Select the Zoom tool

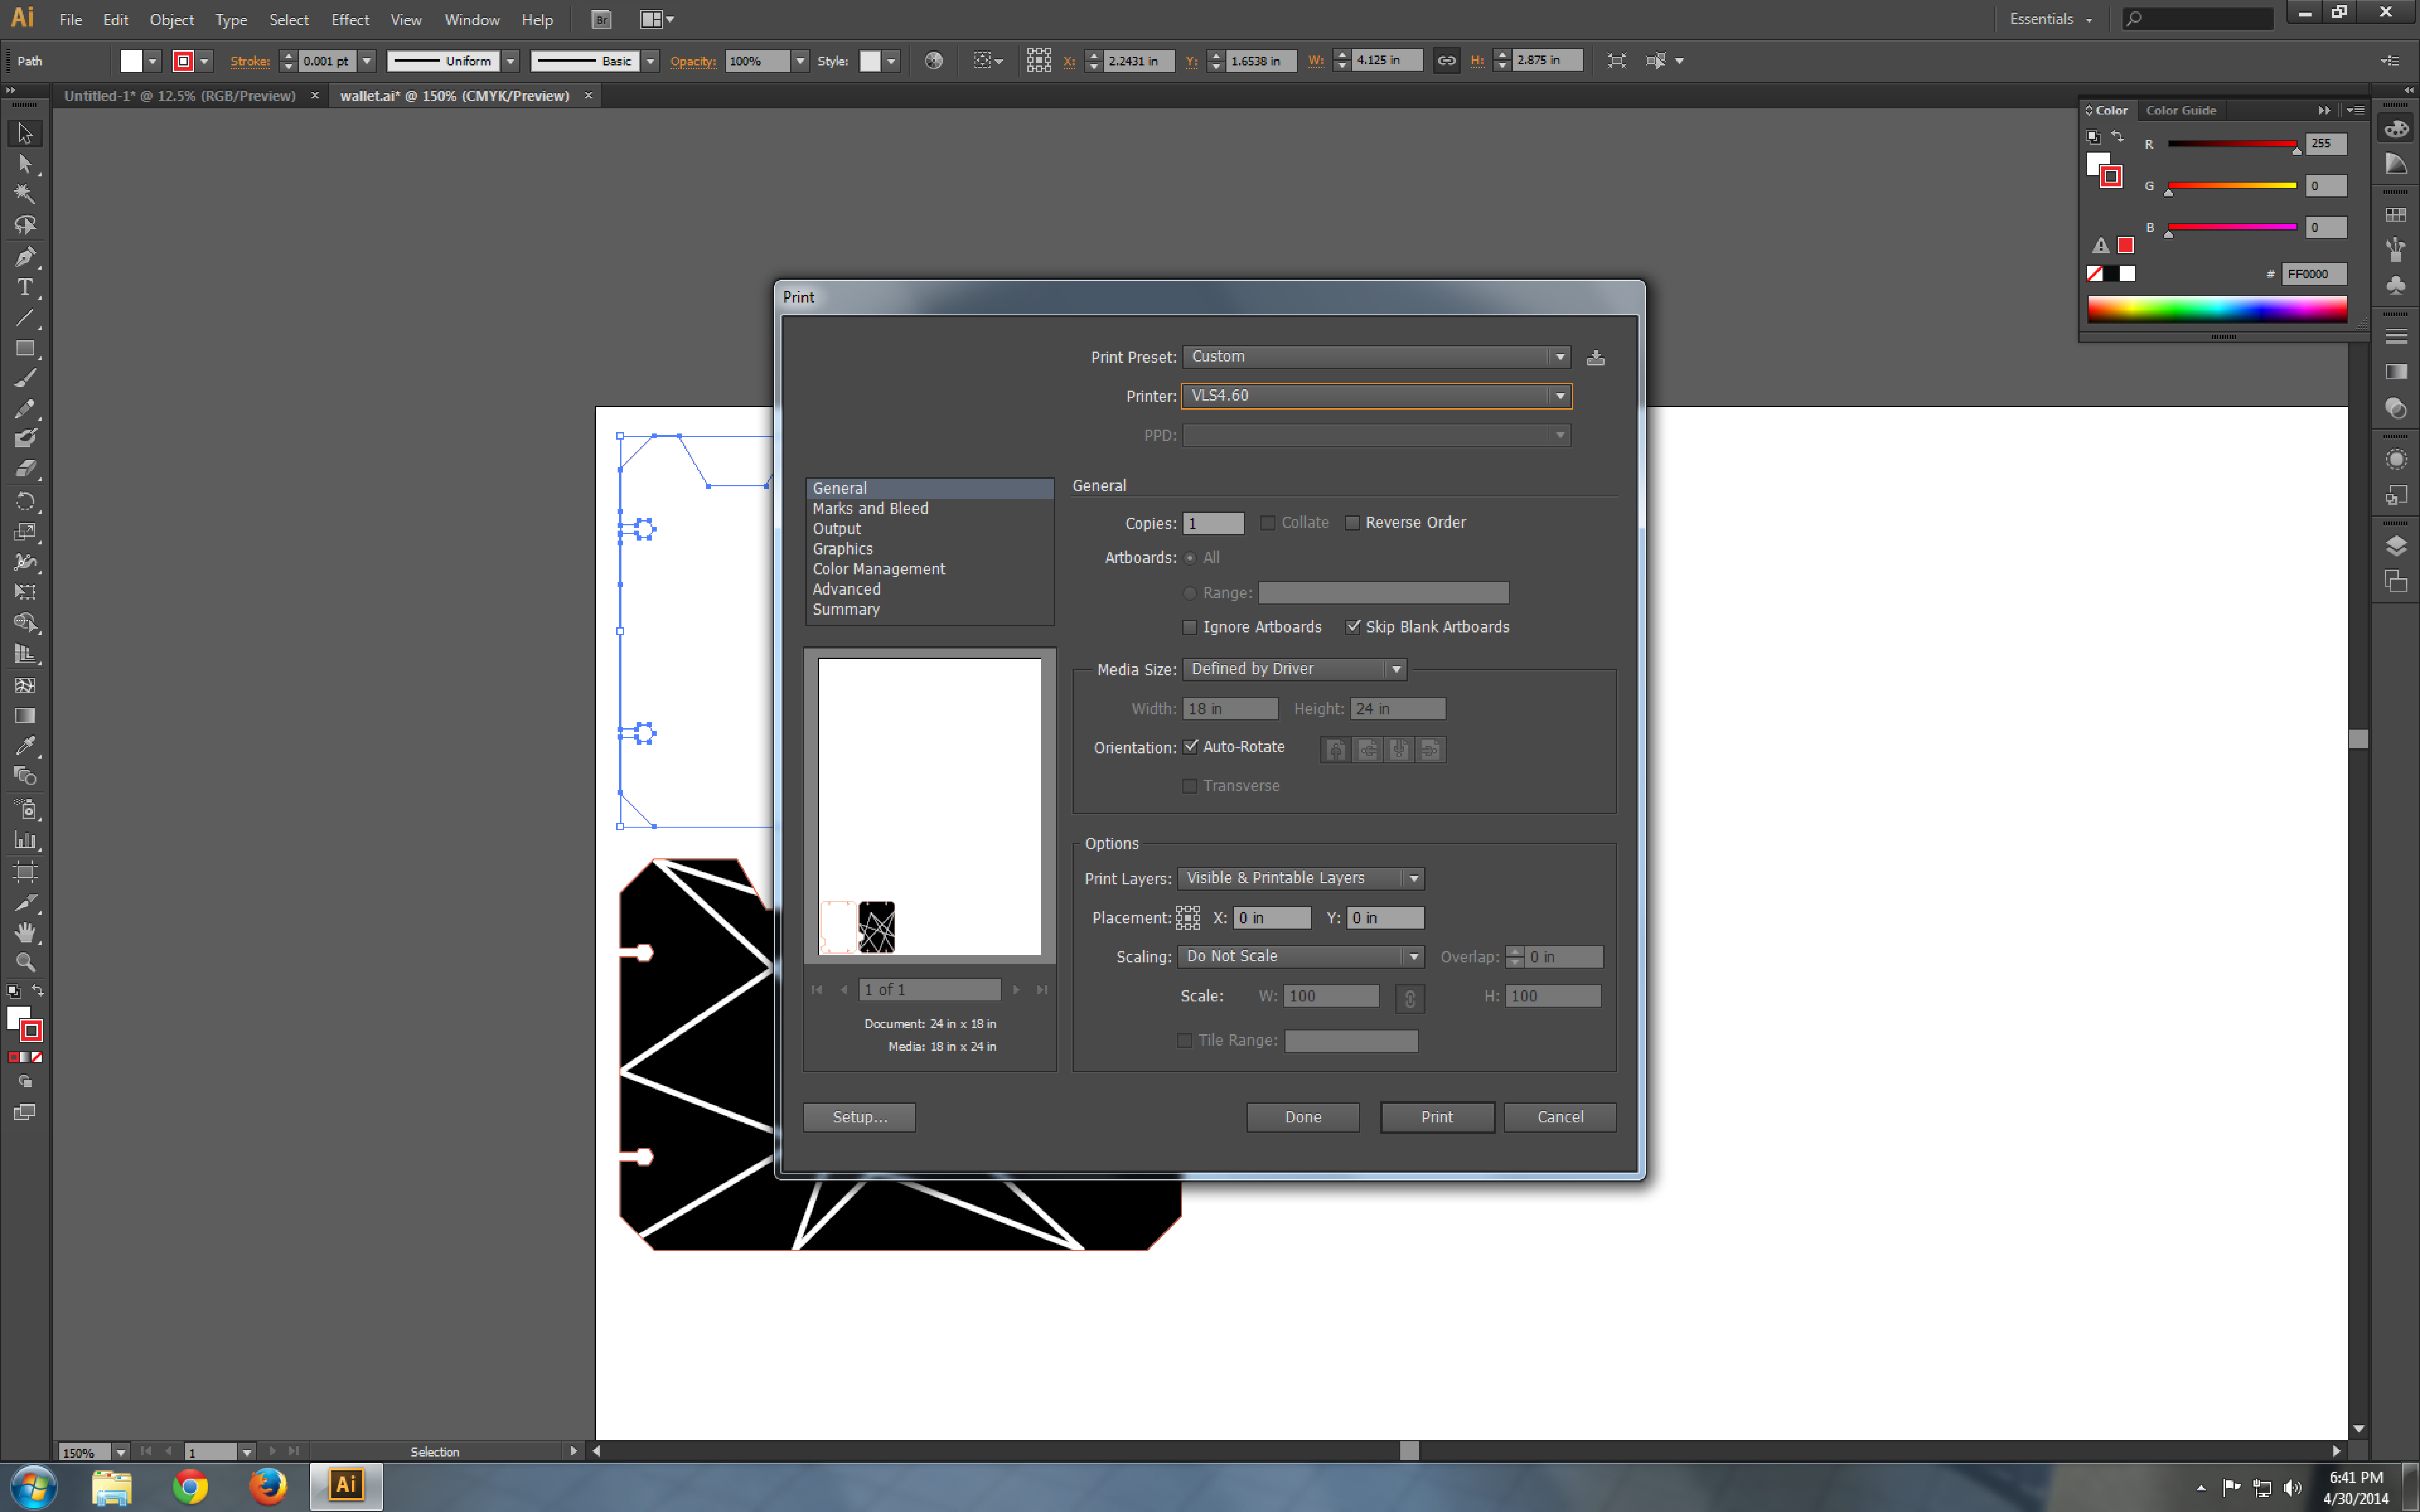click(25, 962)
